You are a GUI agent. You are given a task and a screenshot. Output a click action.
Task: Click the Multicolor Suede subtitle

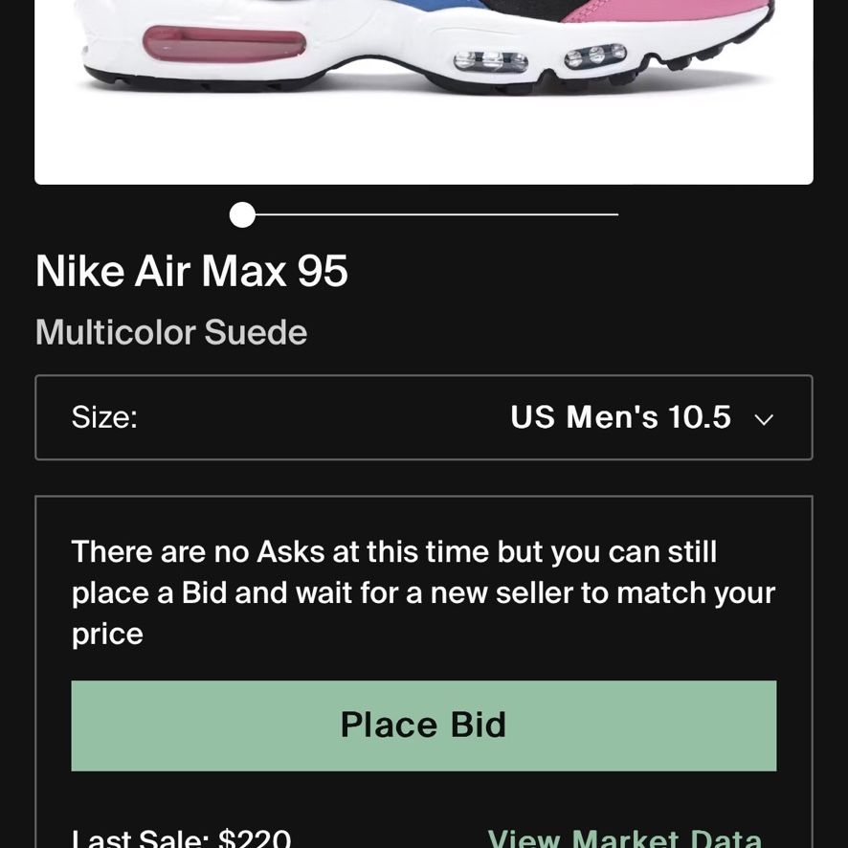pyautogui.click(x=171, y=331)
